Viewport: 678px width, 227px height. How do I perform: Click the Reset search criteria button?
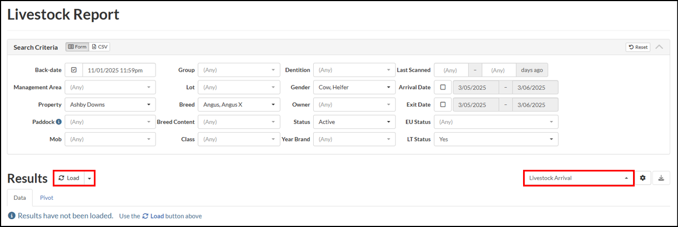(637, 47)
